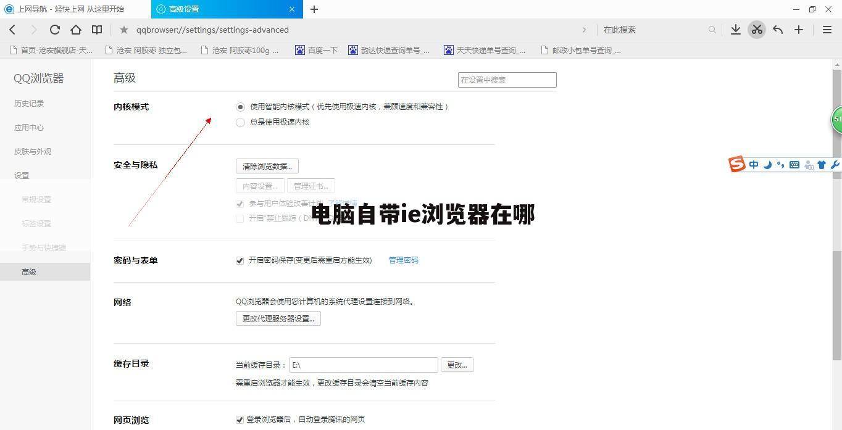The image size is (842, 430).
Task: Select 总是使用极速内核 radio option
Action: [x=241, y=122]
